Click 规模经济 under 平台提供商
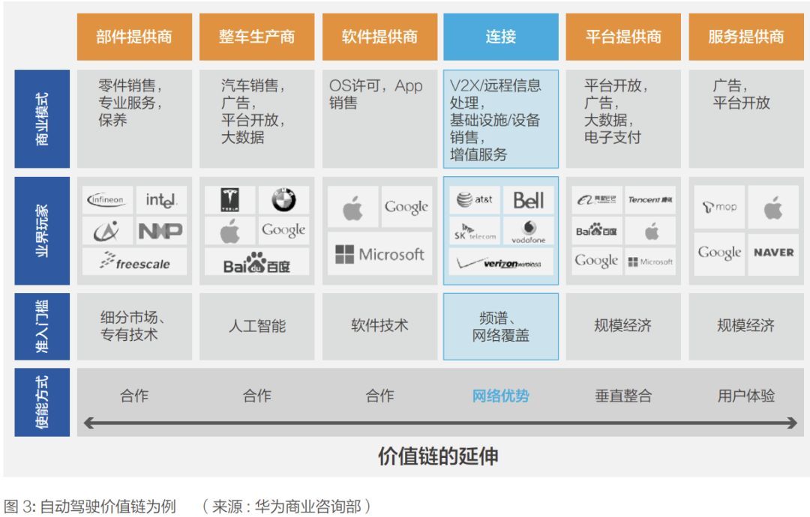This screenshot has height=517, width=810. click(623, 326)
